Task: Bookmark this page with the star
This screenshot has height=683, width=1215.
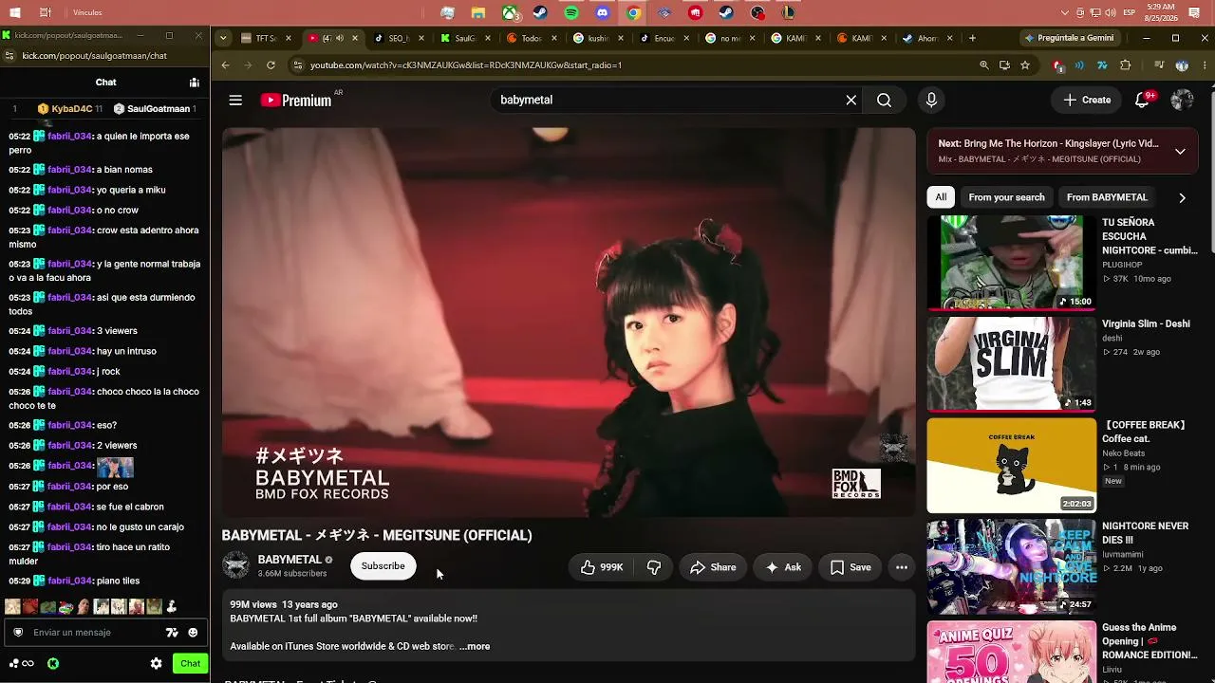Action: 1025,65
